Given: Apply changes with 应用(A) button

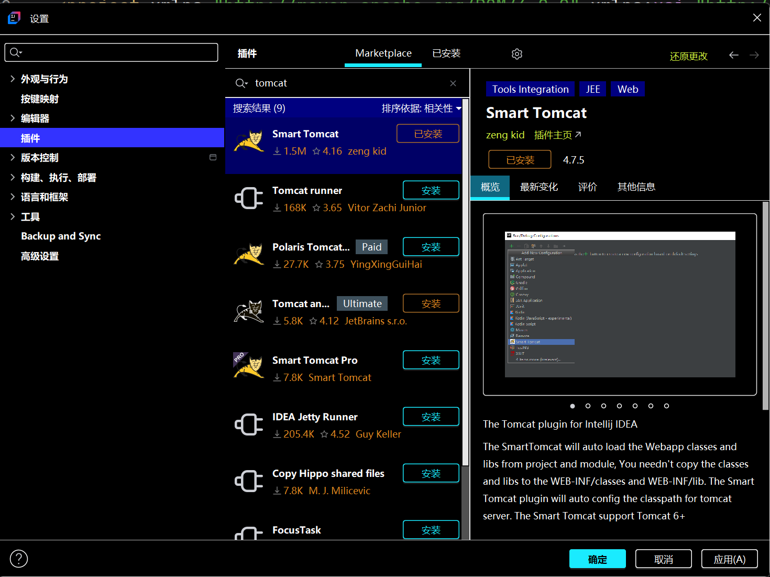Looking at the screenshot, I should (730, 559).
